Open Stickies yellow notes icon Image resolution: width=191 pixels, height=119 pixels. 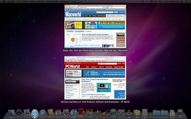(137, 112)
